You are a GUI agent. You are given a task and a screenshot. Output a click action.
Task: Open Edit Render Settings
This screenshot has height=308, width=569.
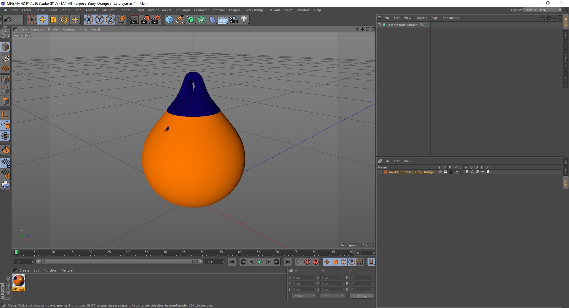(x=156, y=20)
